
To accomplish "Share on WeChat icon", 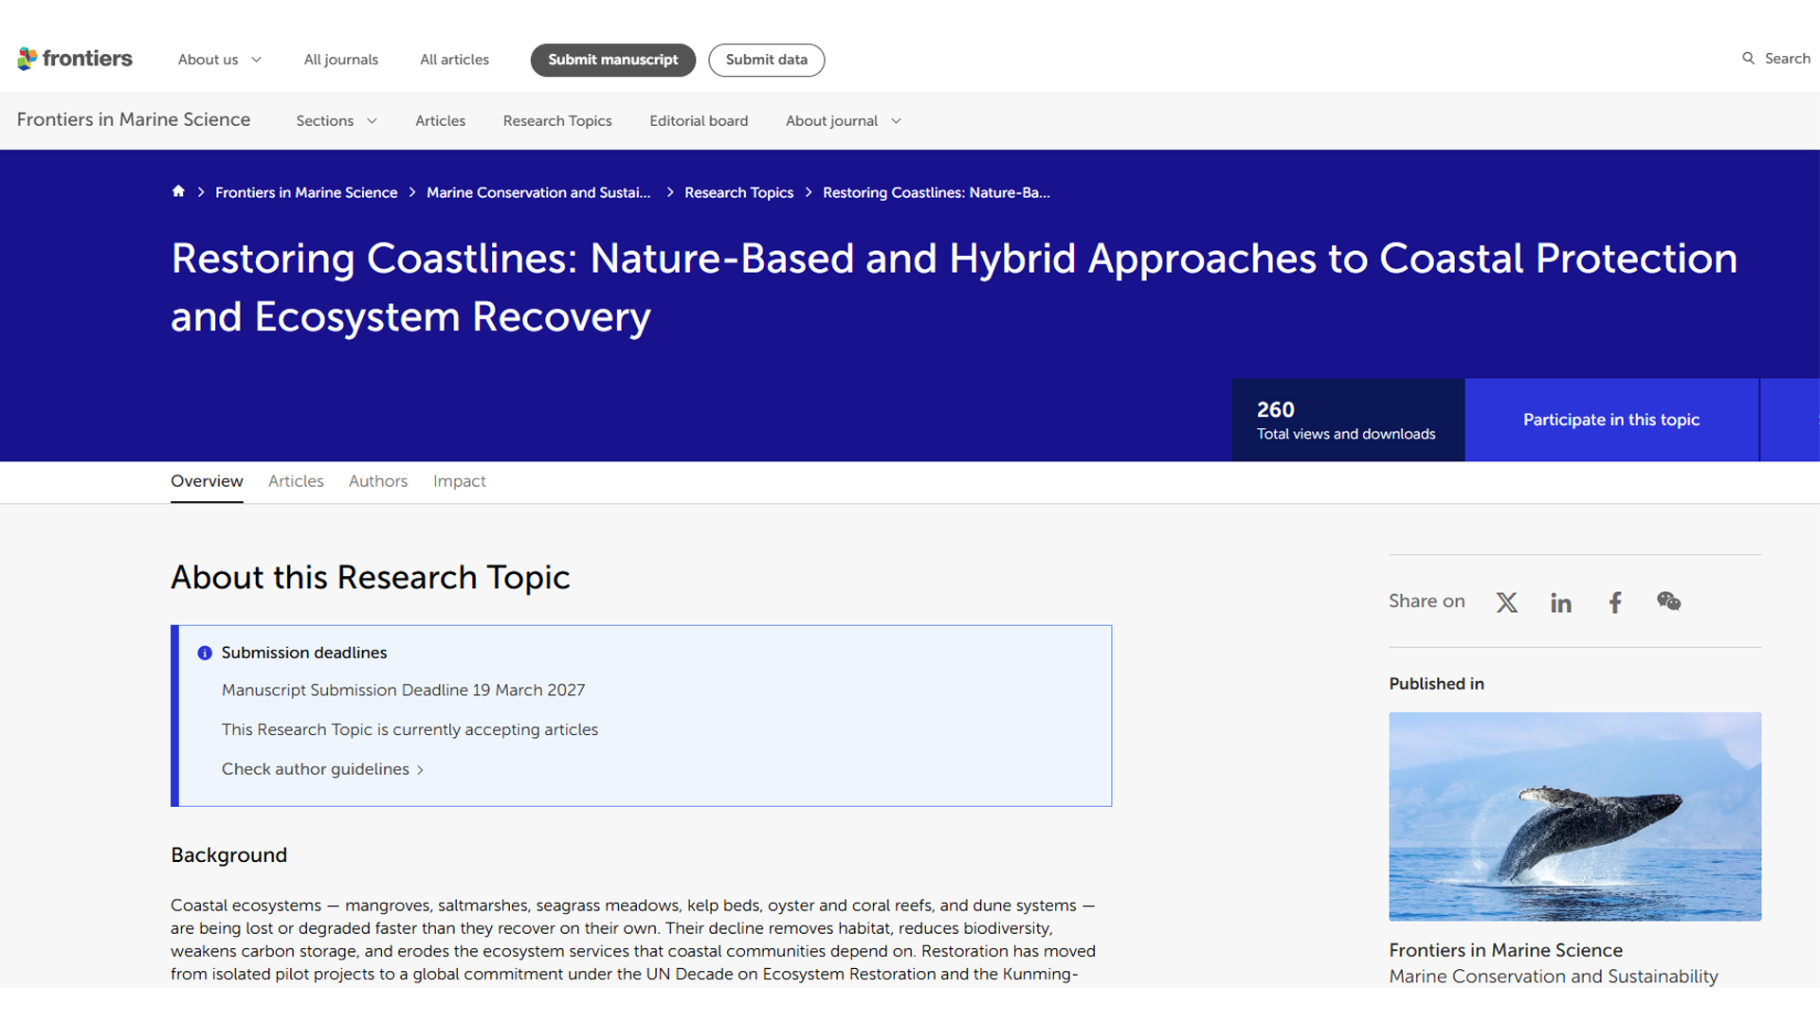I will click(x=1669, y=601).
